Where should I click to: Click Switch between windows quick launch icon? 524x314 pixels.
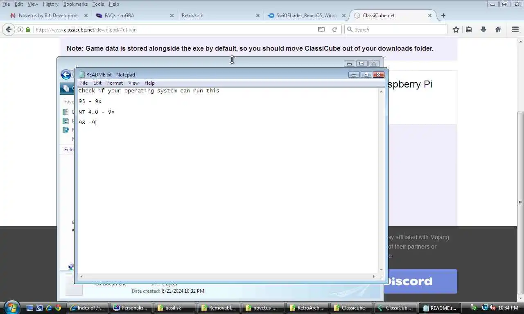(39, 308)
